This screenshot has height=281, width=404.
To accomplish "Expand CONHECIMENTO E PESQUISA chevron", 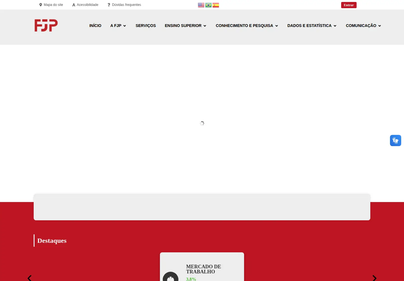I will (277, 26).
